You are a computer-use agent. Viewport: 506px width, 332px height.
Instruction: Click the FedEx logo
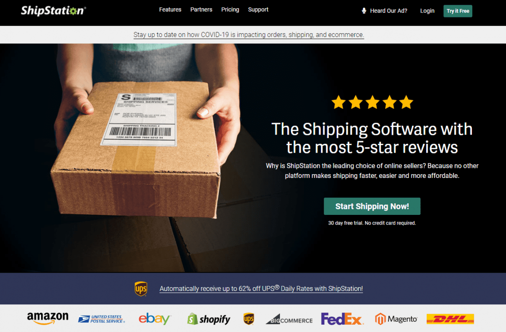coord(342,319)
